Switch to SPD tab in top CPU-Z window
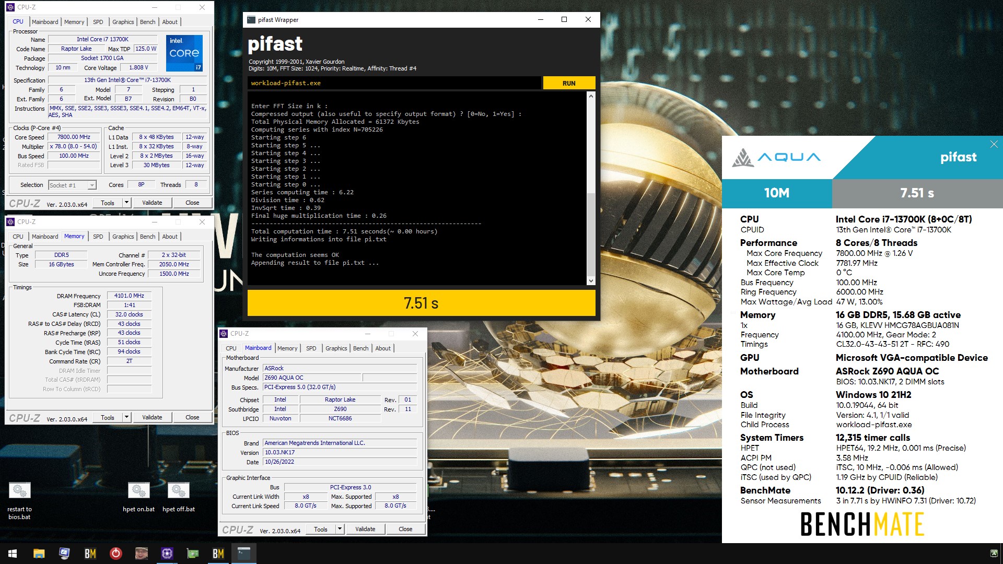 click(x=98, y=22)
